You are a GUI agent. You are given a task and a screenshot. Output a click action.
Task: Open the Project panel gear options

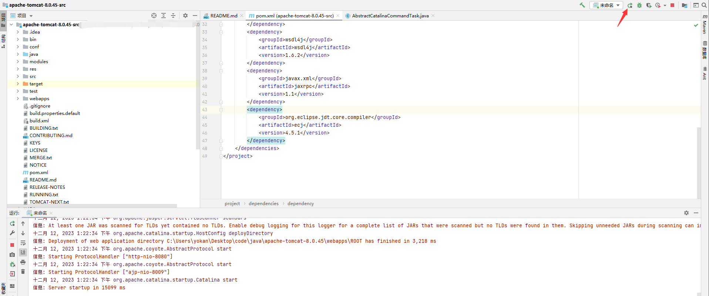coord(185,16)
